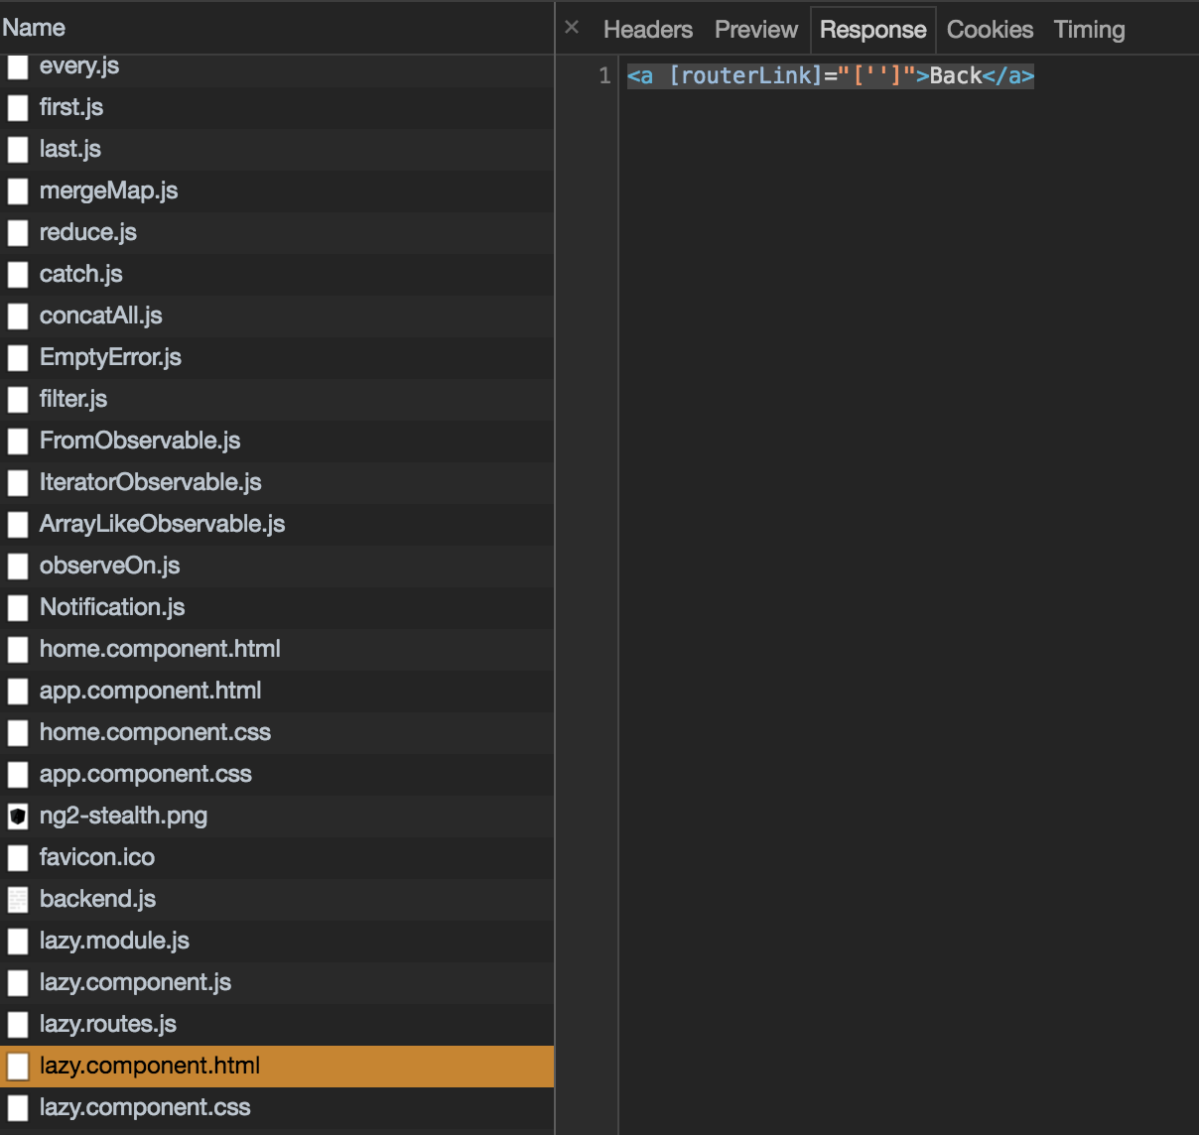
Task: Open the Headers tab
Action: click(648, 30)
